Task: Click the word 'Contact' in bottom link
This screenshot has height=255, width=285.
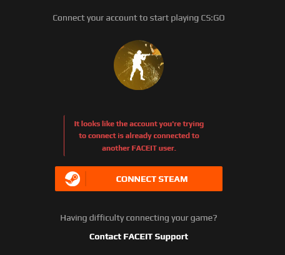Action: [105, 237]
